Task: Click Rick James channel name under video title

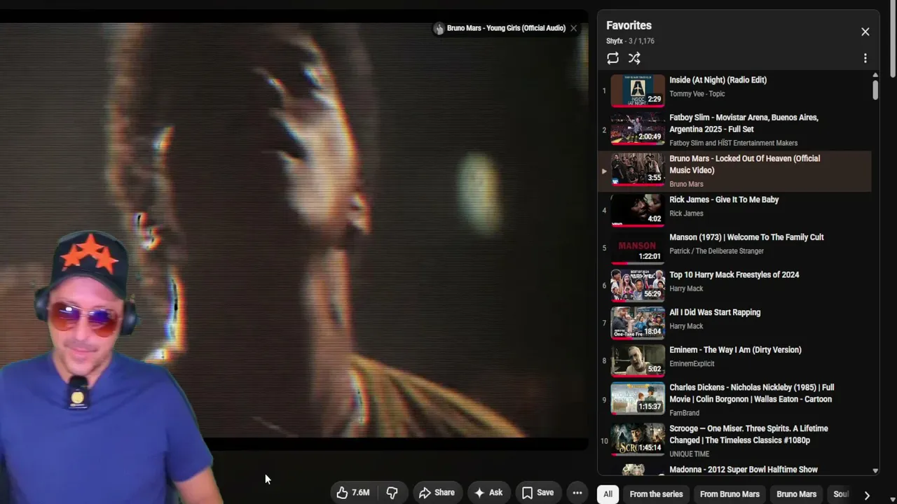Action: (x=686, y=213)
